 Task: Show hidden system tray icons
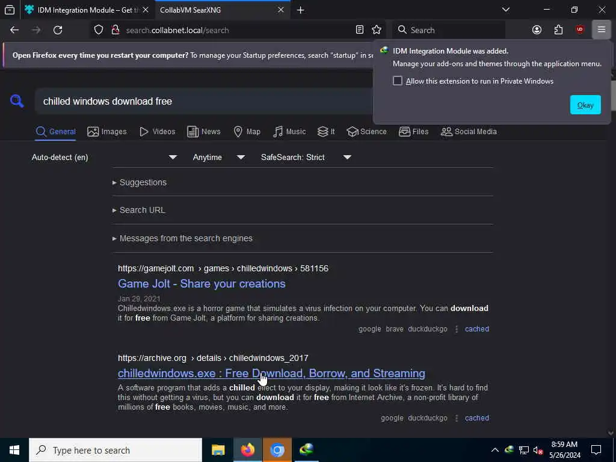[x=495, y=450]
